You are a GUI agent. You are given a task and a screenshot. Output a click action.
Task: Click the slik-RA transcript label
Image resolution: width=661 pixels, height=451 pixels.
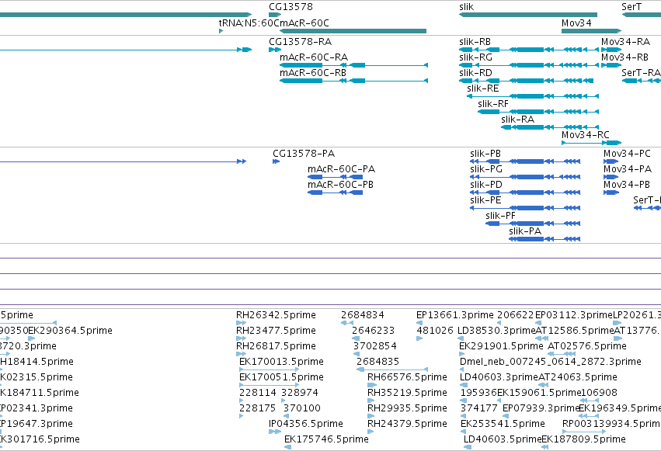[517, 120]
